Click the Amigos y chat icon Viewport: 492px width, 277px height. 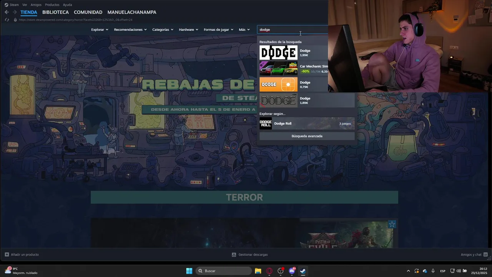click(485, 255)
